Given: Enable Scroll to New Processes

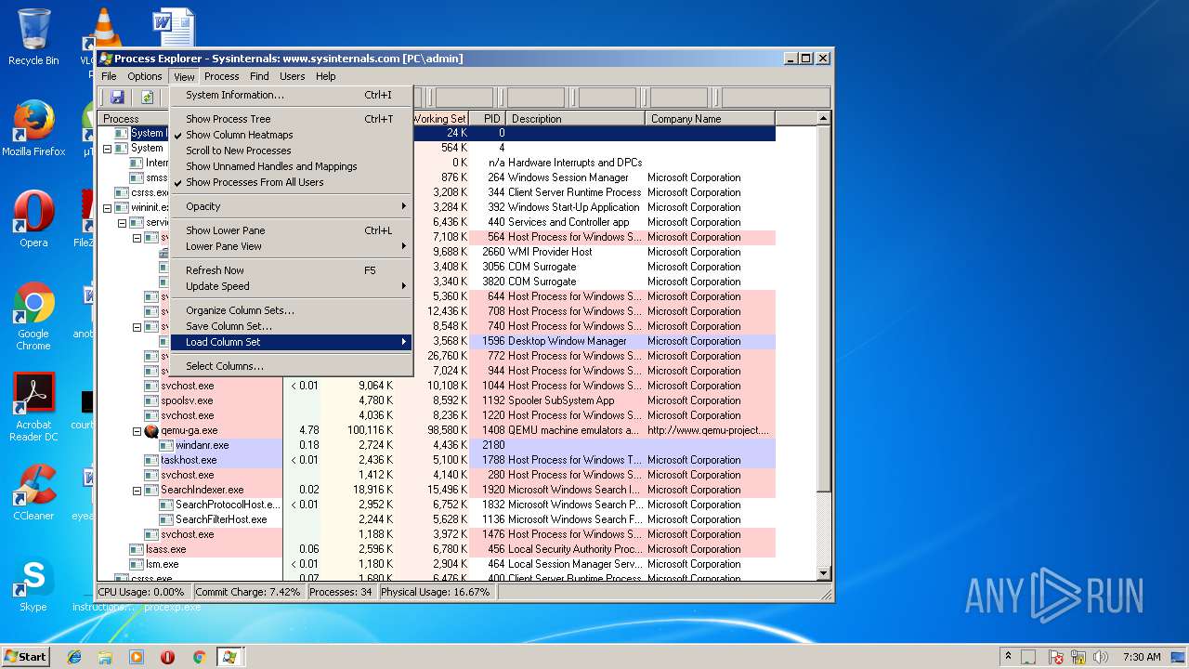Looking at the screenshot, I should point(291,151).
